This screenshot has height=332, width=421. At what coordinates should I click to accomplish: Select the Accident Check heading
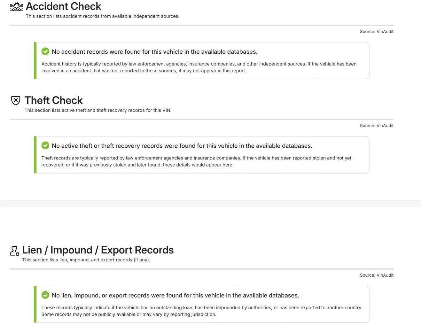(x=63, y=6)
